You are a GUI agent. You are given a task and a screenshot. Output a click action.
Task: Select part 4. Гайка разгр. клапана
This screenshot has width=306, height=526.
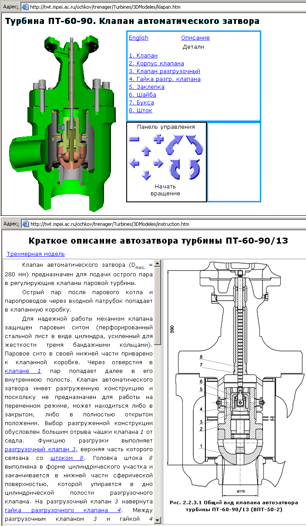pos(165,79)
